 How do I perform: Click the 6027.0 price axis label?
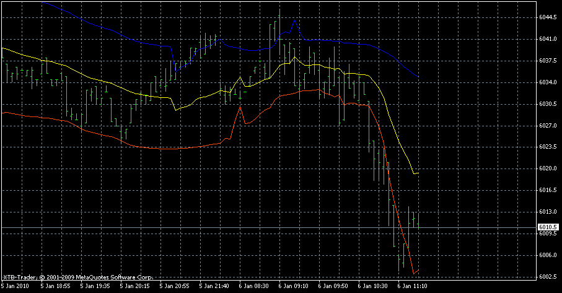(547, 126)
